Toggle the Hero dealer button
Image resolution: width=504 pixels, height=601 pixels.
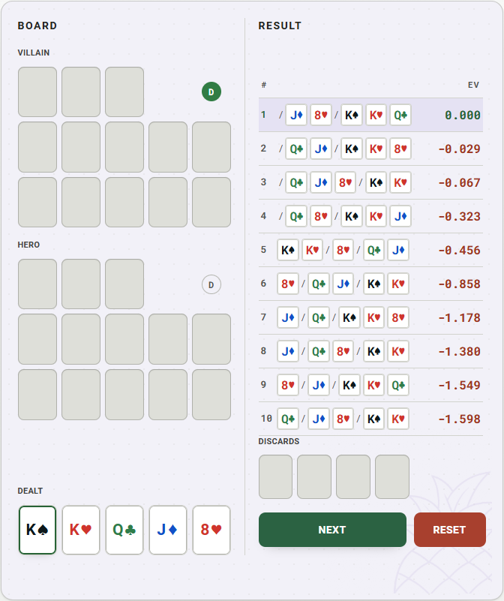(211, 284)
